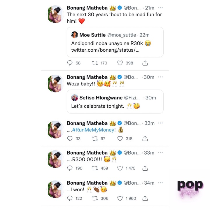Viewport: 210px width, 210px height.
Task: Retweet the 'I won!' tweet
Action: point(95,198)
